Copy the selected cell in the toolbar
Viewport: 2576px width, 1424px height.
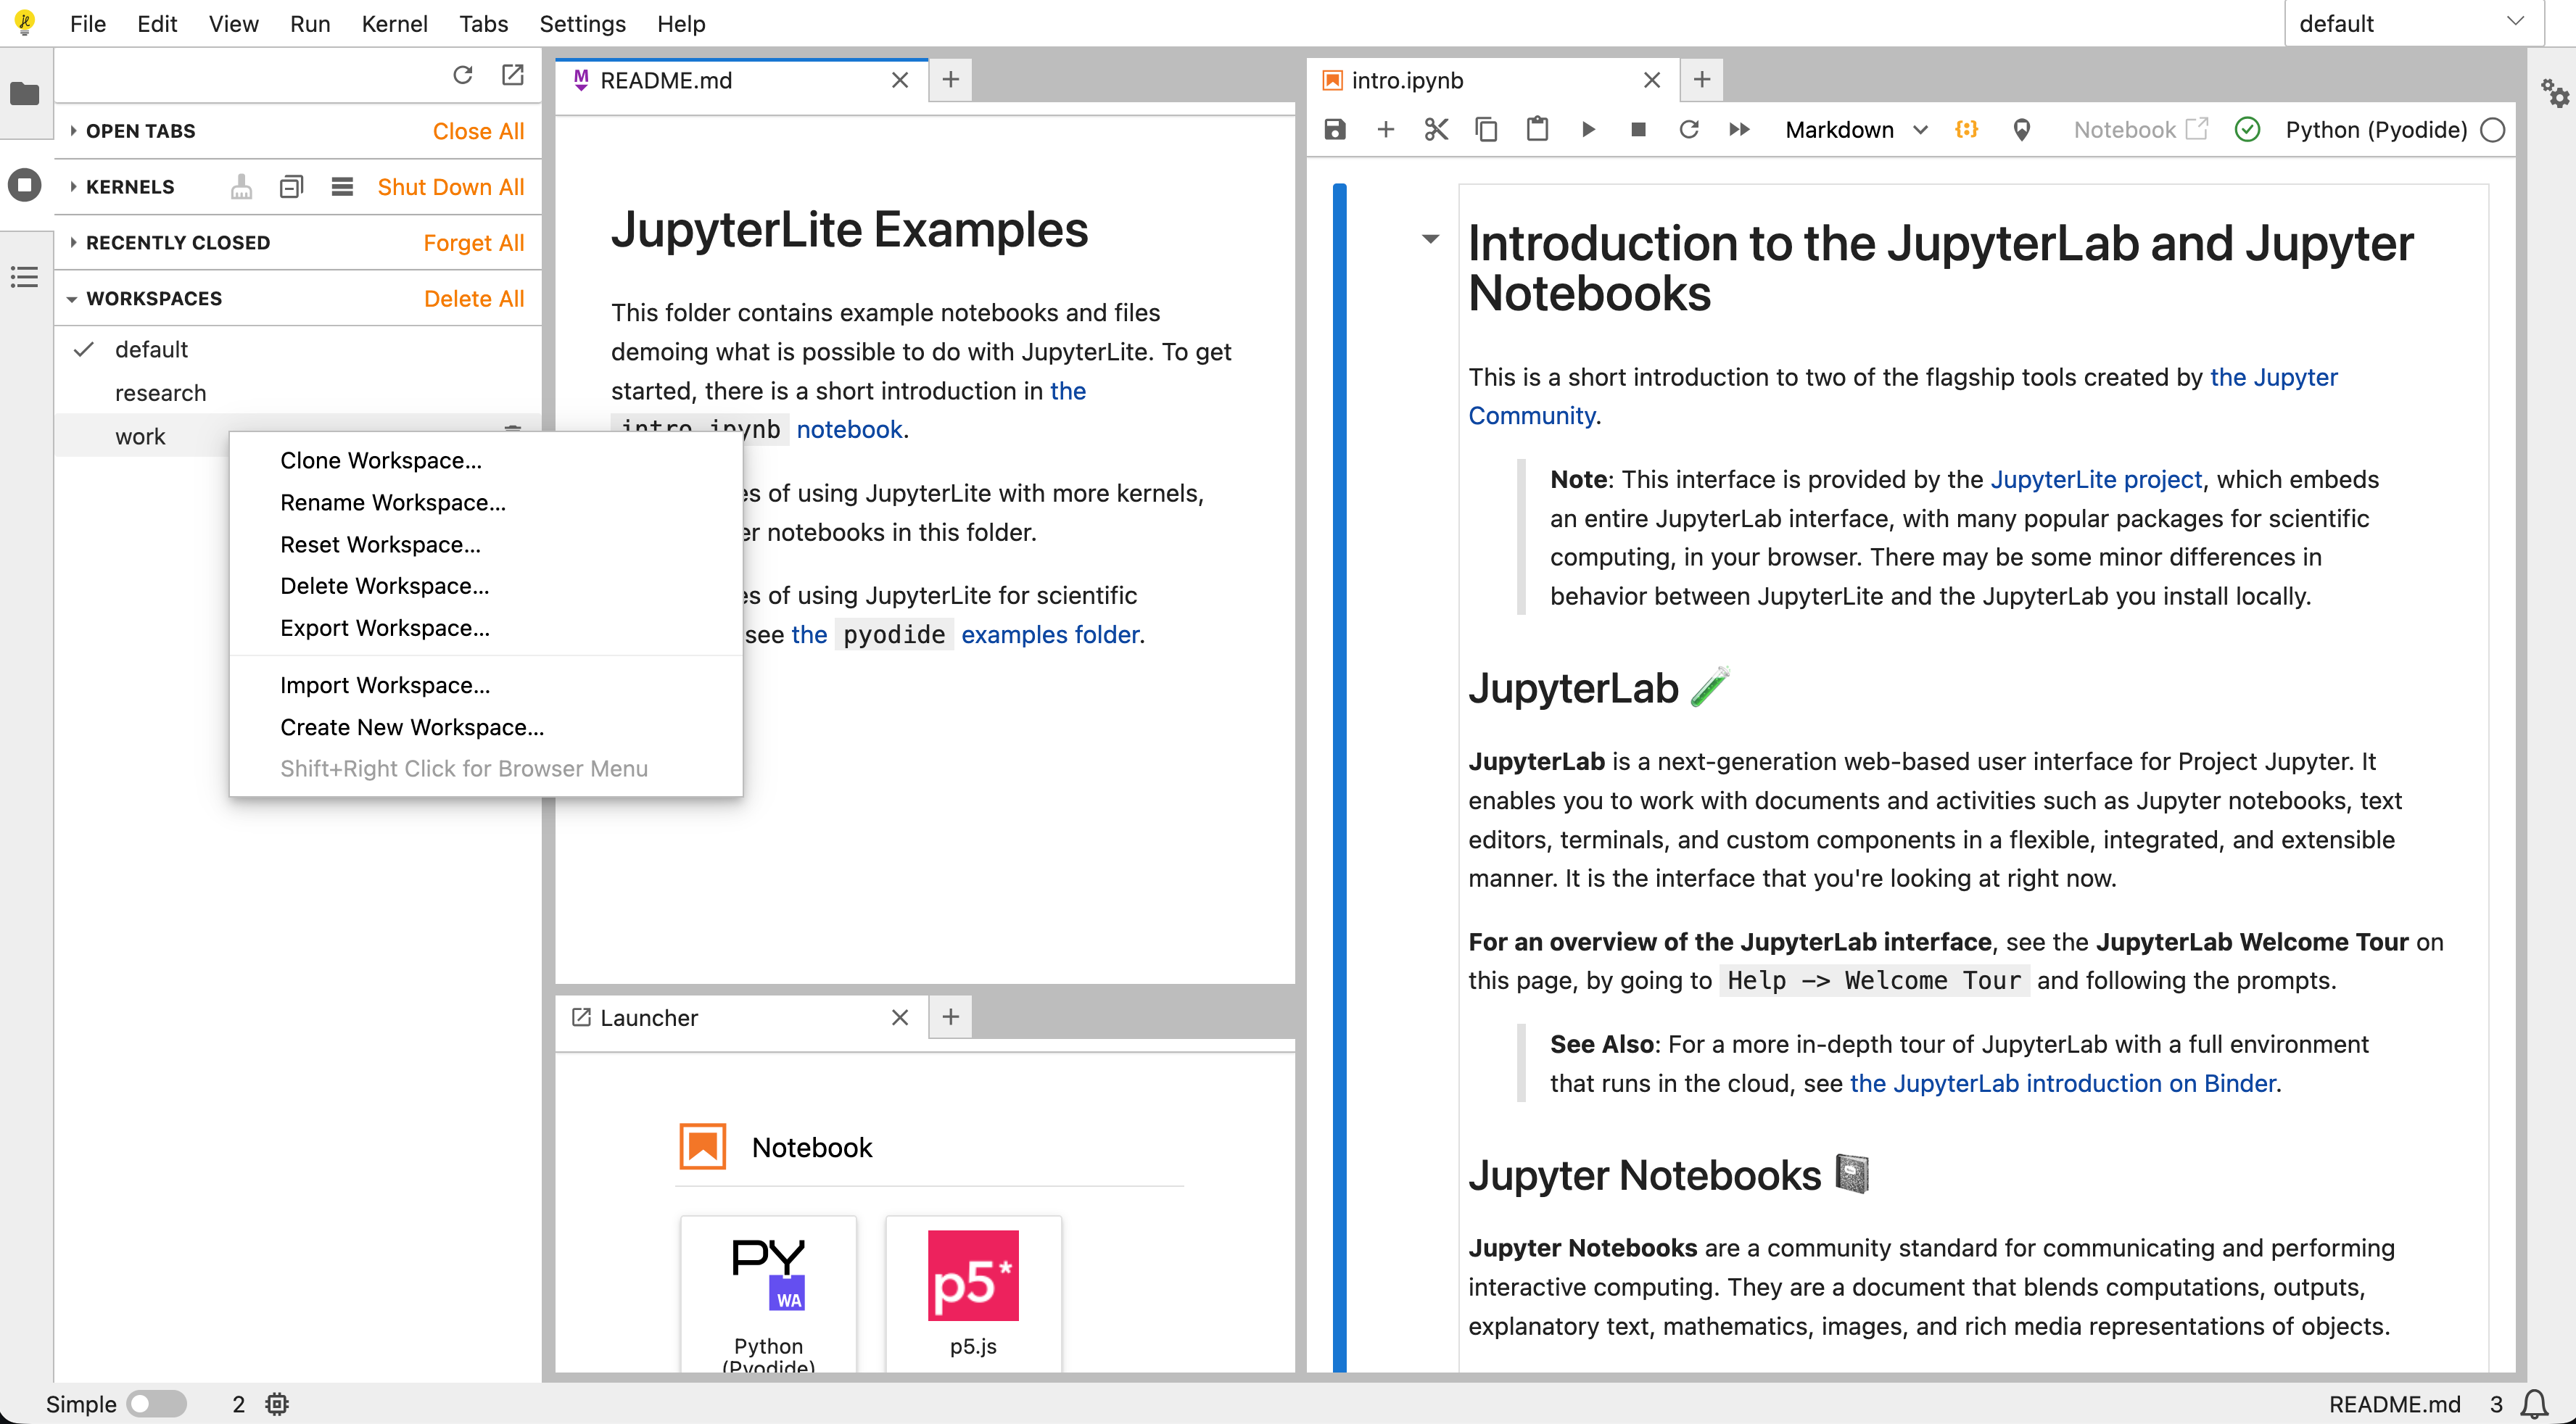click(x=1487, y=129)
